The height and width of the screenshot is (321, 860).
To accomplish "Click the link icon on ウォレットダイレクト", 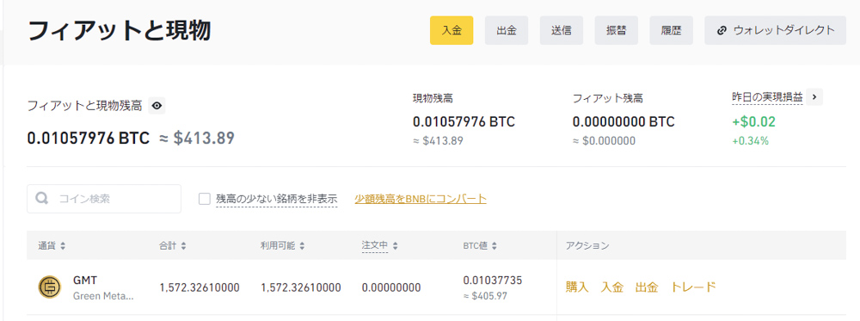I will (722, 30).
